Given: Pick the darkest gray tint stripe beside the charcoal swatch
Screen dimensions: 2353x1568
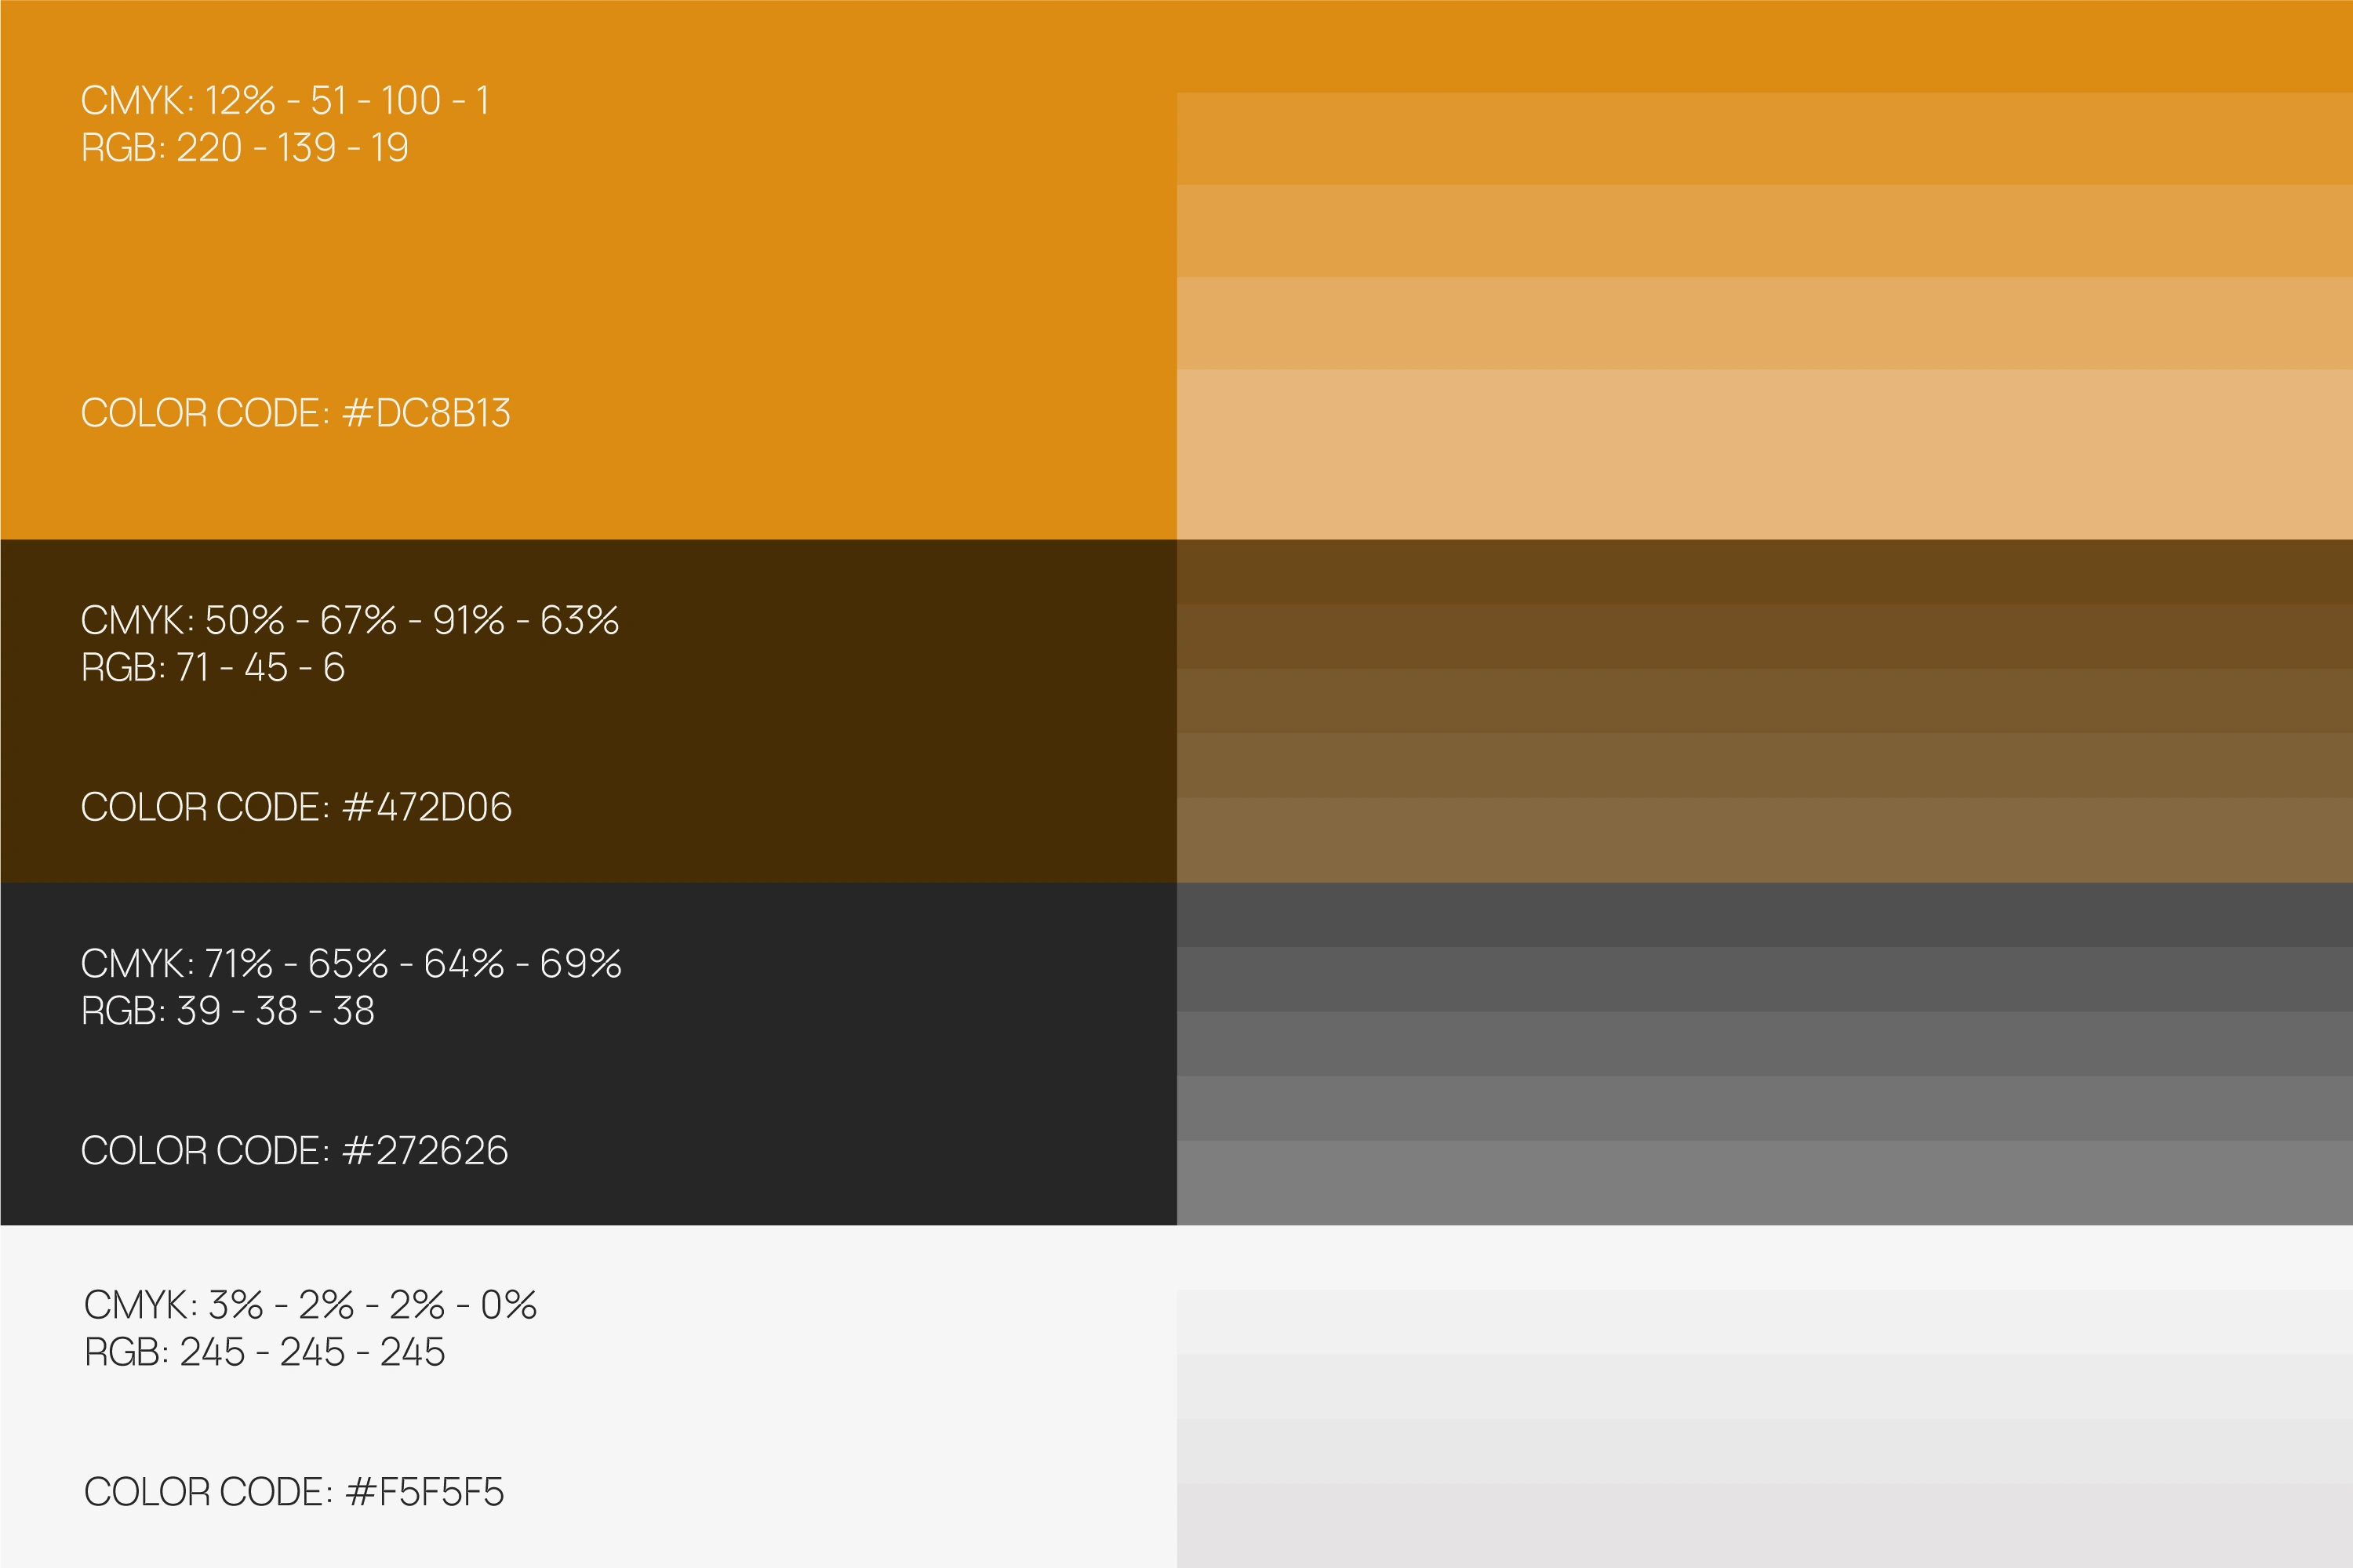Looking at the screenshot, I should pos(1764,915).
